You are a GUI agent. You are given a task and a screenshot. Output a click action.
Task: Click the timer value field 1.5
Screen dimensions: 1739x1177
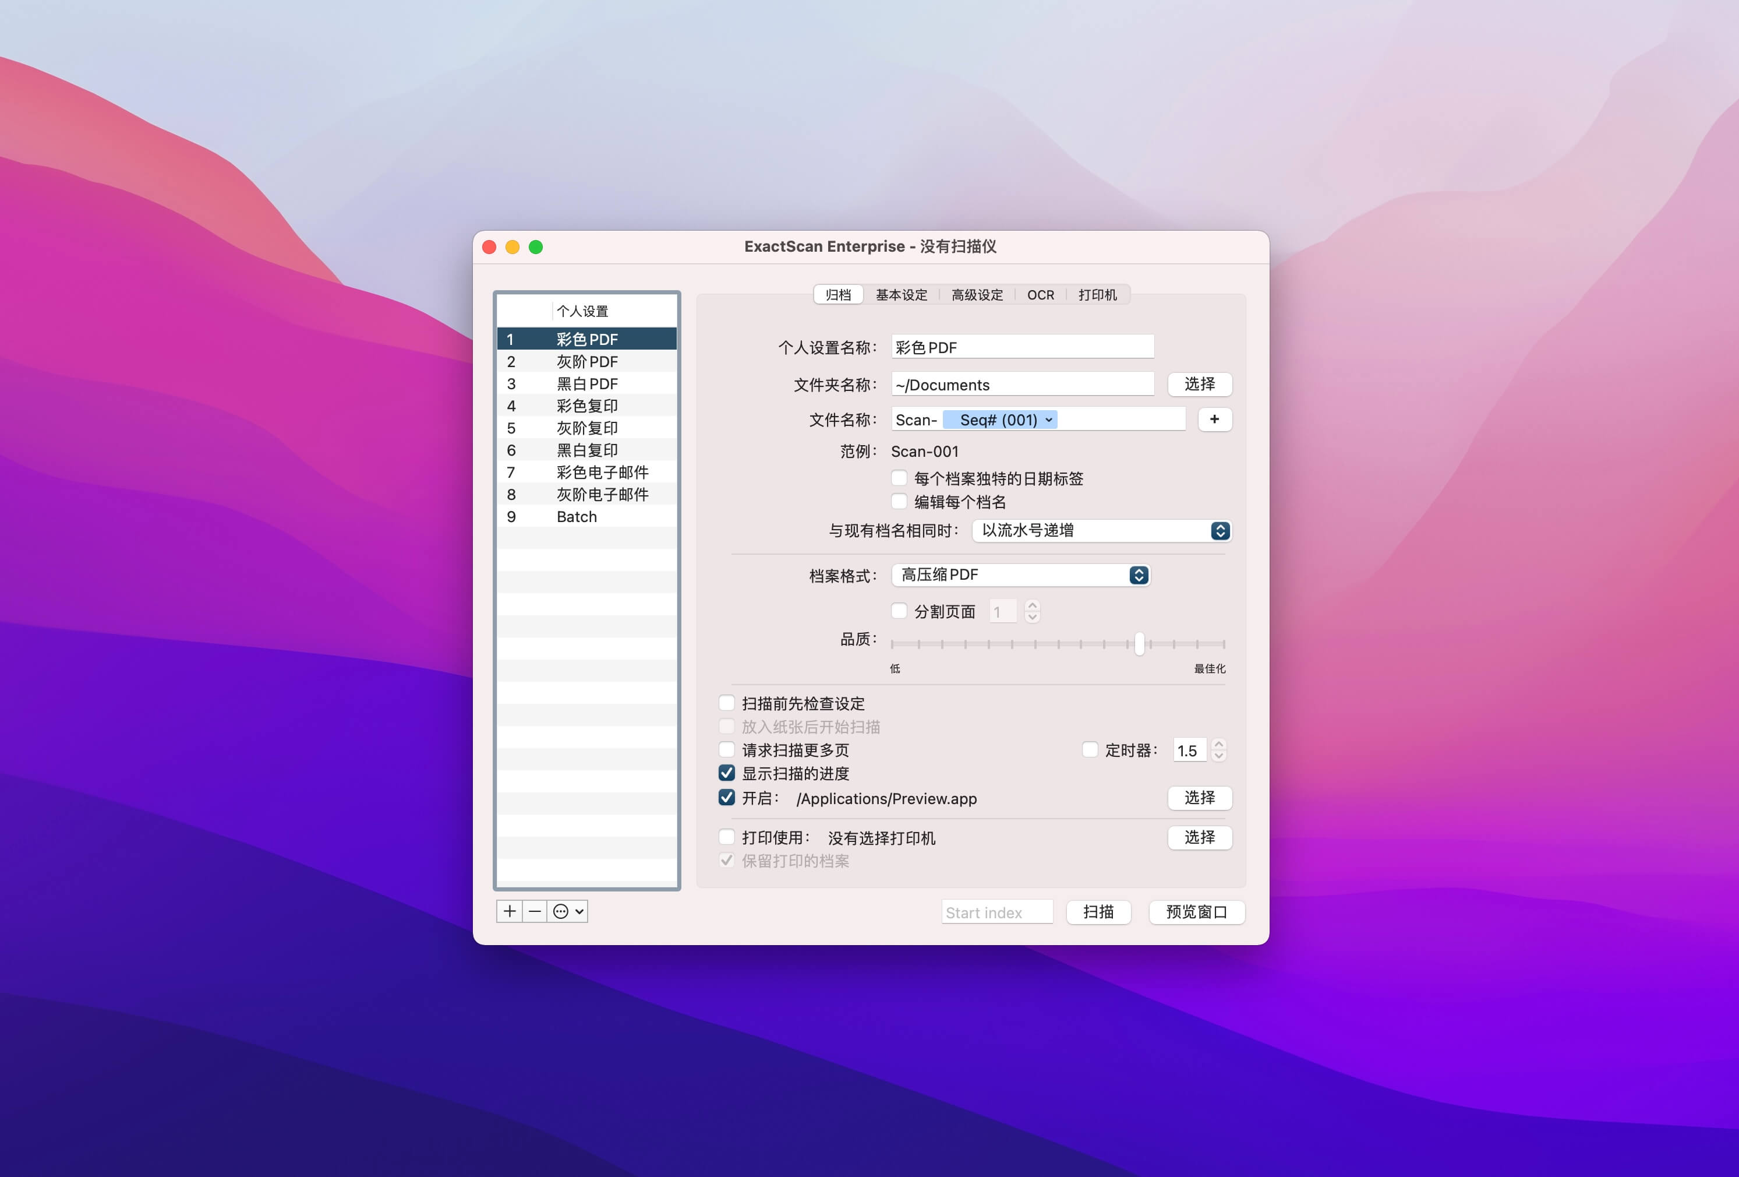[x=1189, y=750]
